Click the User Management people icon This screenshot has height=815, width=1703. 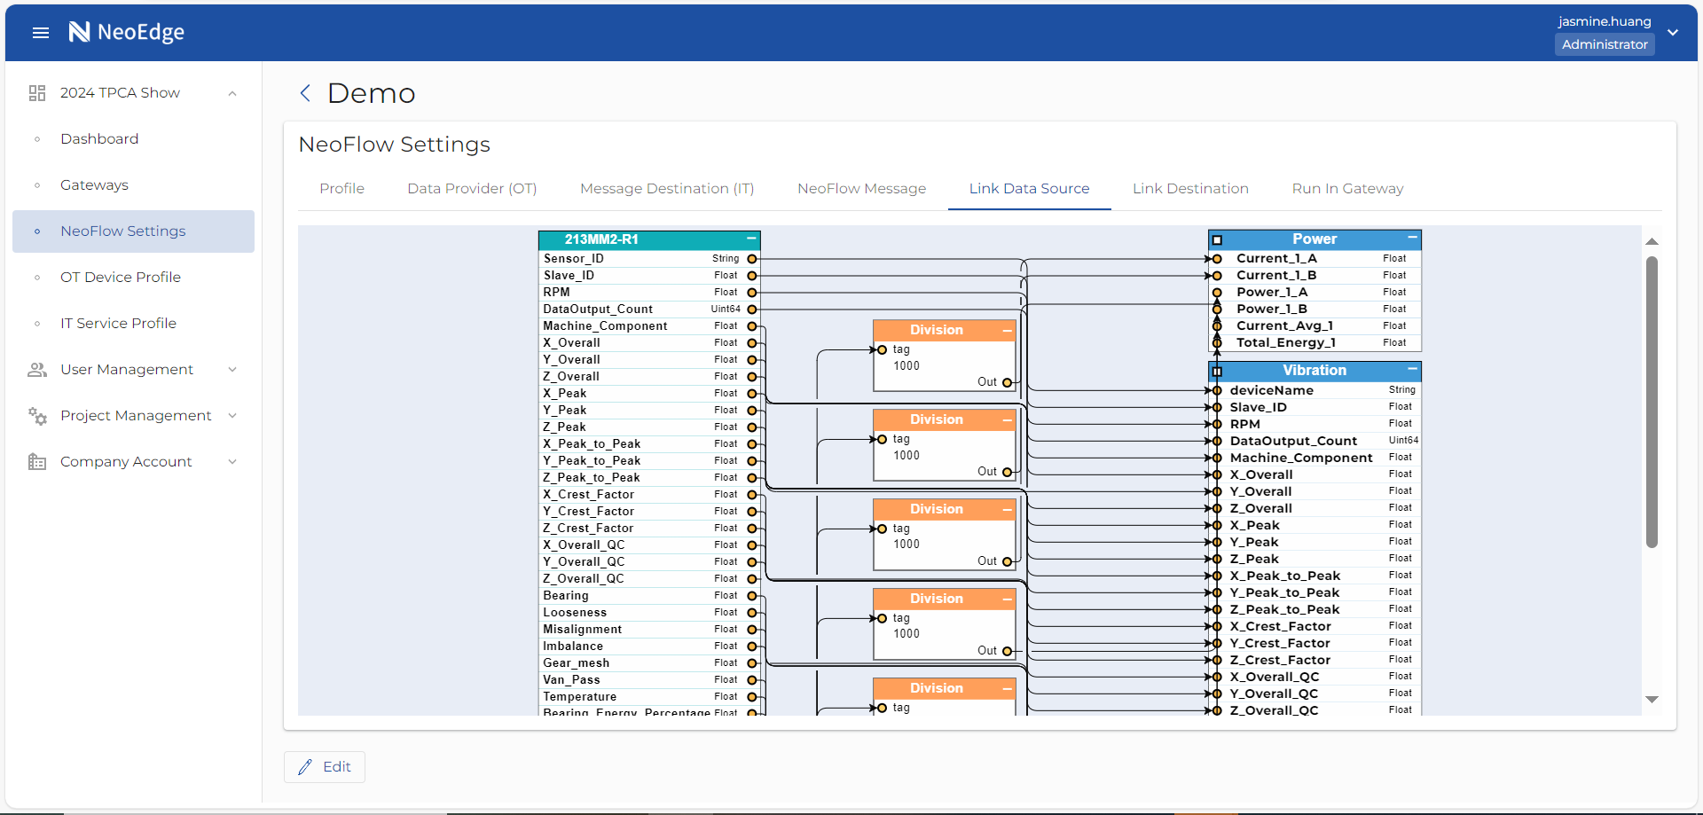pyautogui.click(x=37, y=370)
